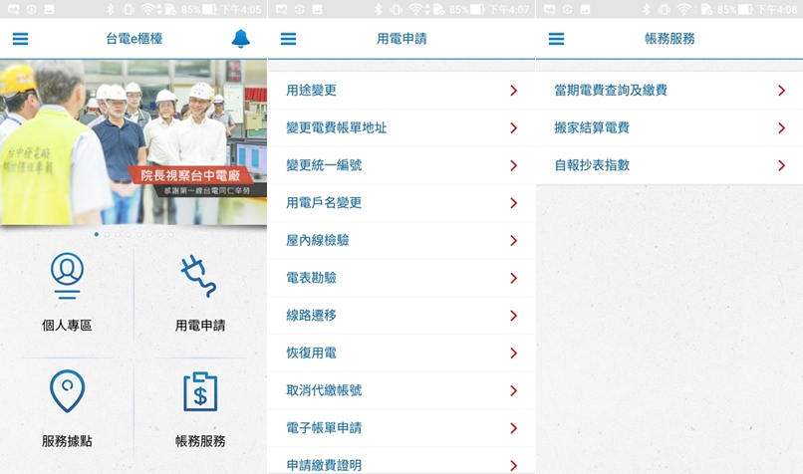Tap chevron beside 申請繳費證明

coord(514,465)
